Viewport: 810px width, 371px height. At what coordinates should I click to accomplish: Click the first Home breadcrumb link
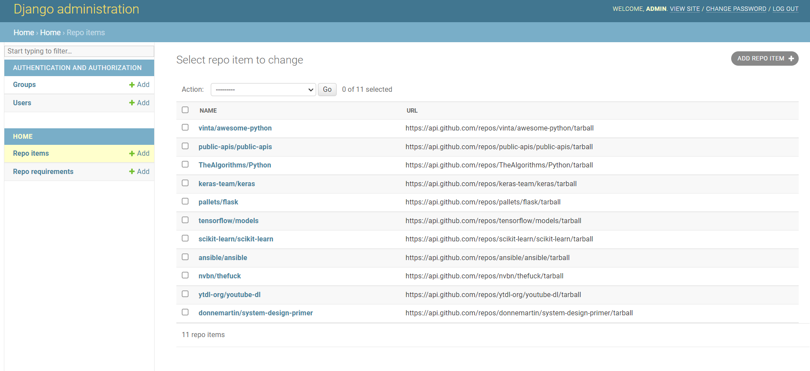coord(24,33)
